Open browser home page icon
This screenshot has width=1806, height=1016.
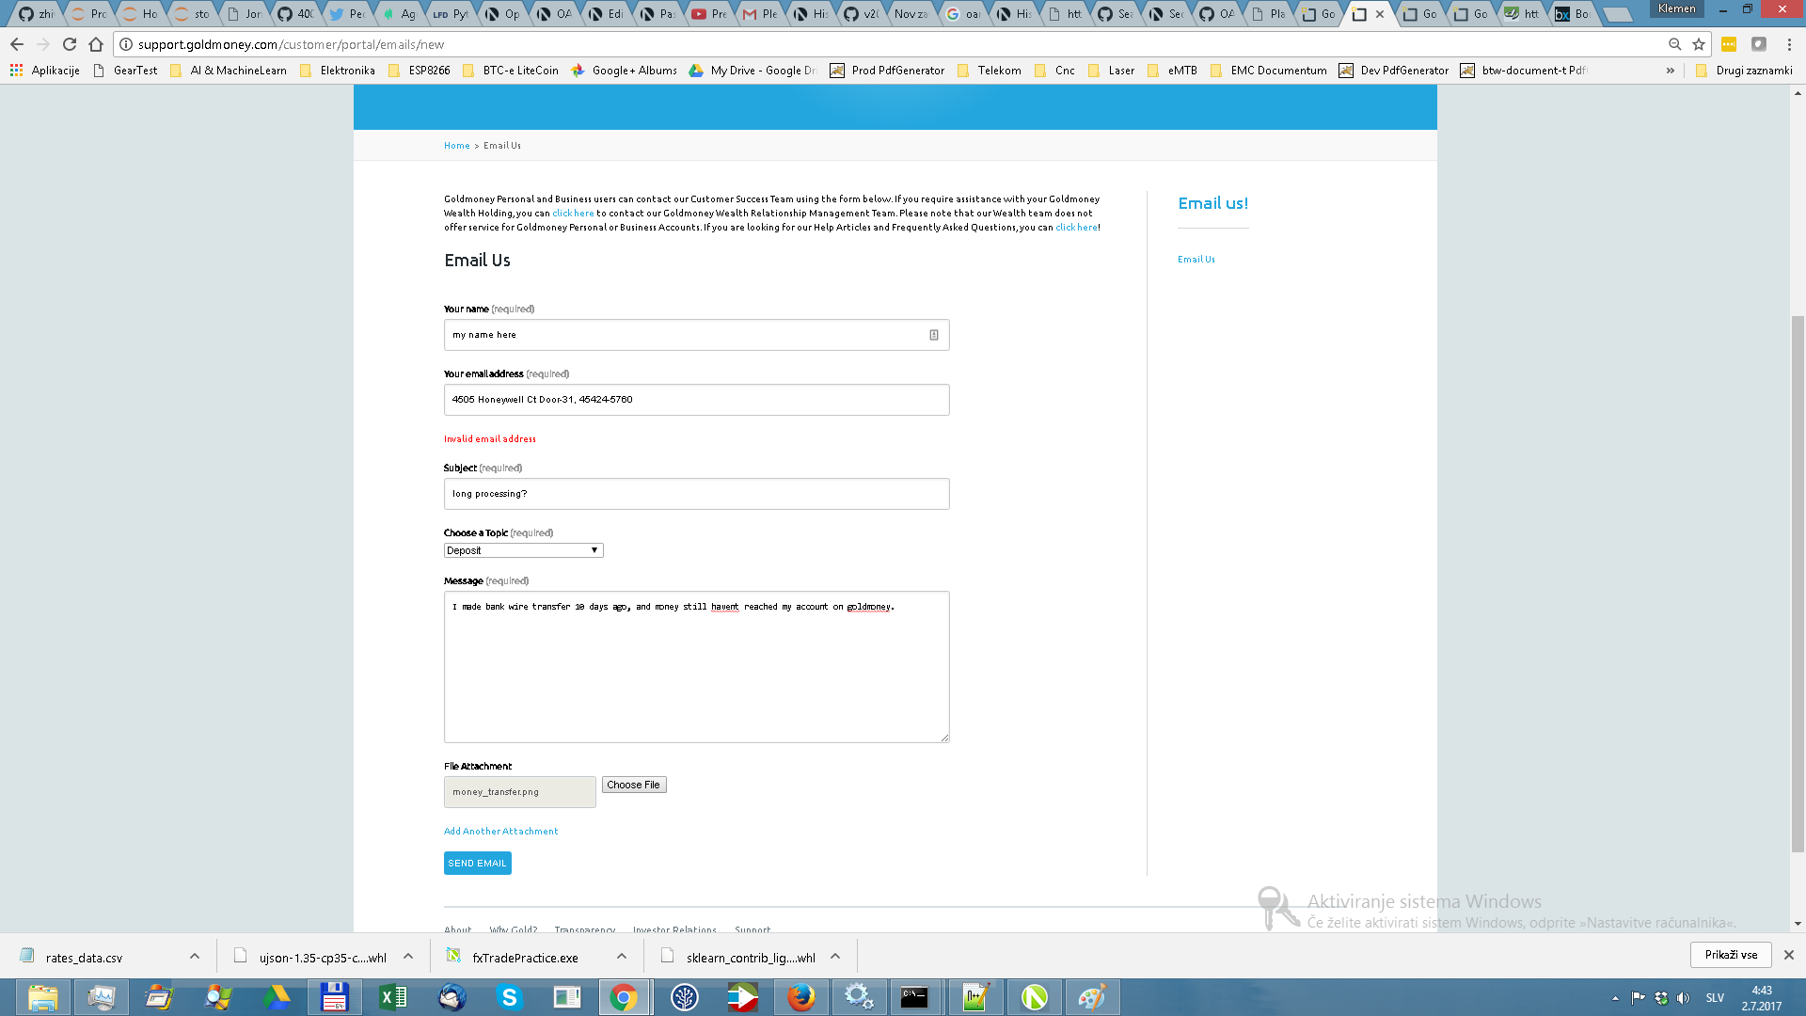[95, 44]
